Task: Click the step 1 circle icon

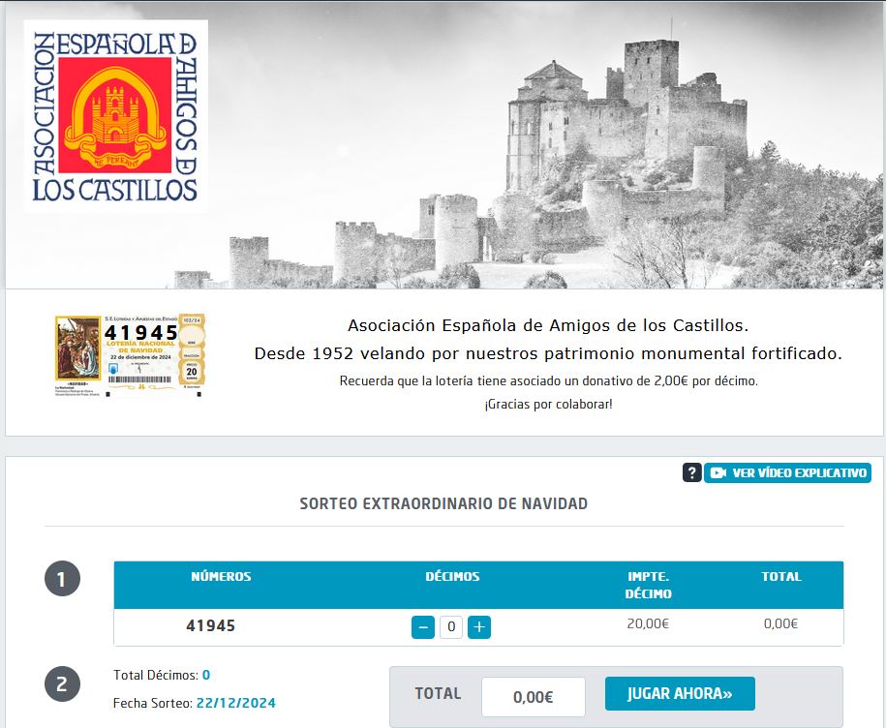Action: click(62, 578)
